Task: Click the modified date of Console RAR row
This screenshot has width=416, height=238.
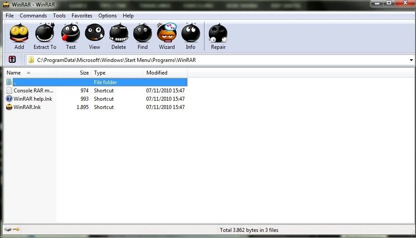Action: pos(165,91)
